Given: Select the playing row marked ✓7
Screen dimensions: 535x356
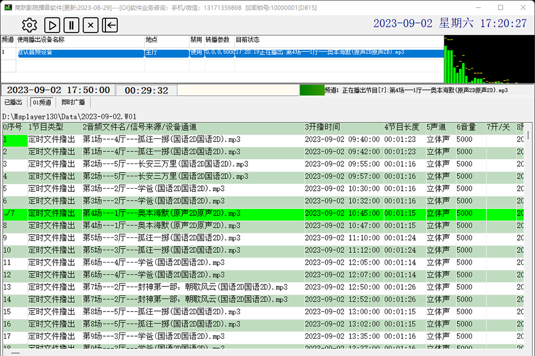Looking at the screenshot, I should click(263, 213).
